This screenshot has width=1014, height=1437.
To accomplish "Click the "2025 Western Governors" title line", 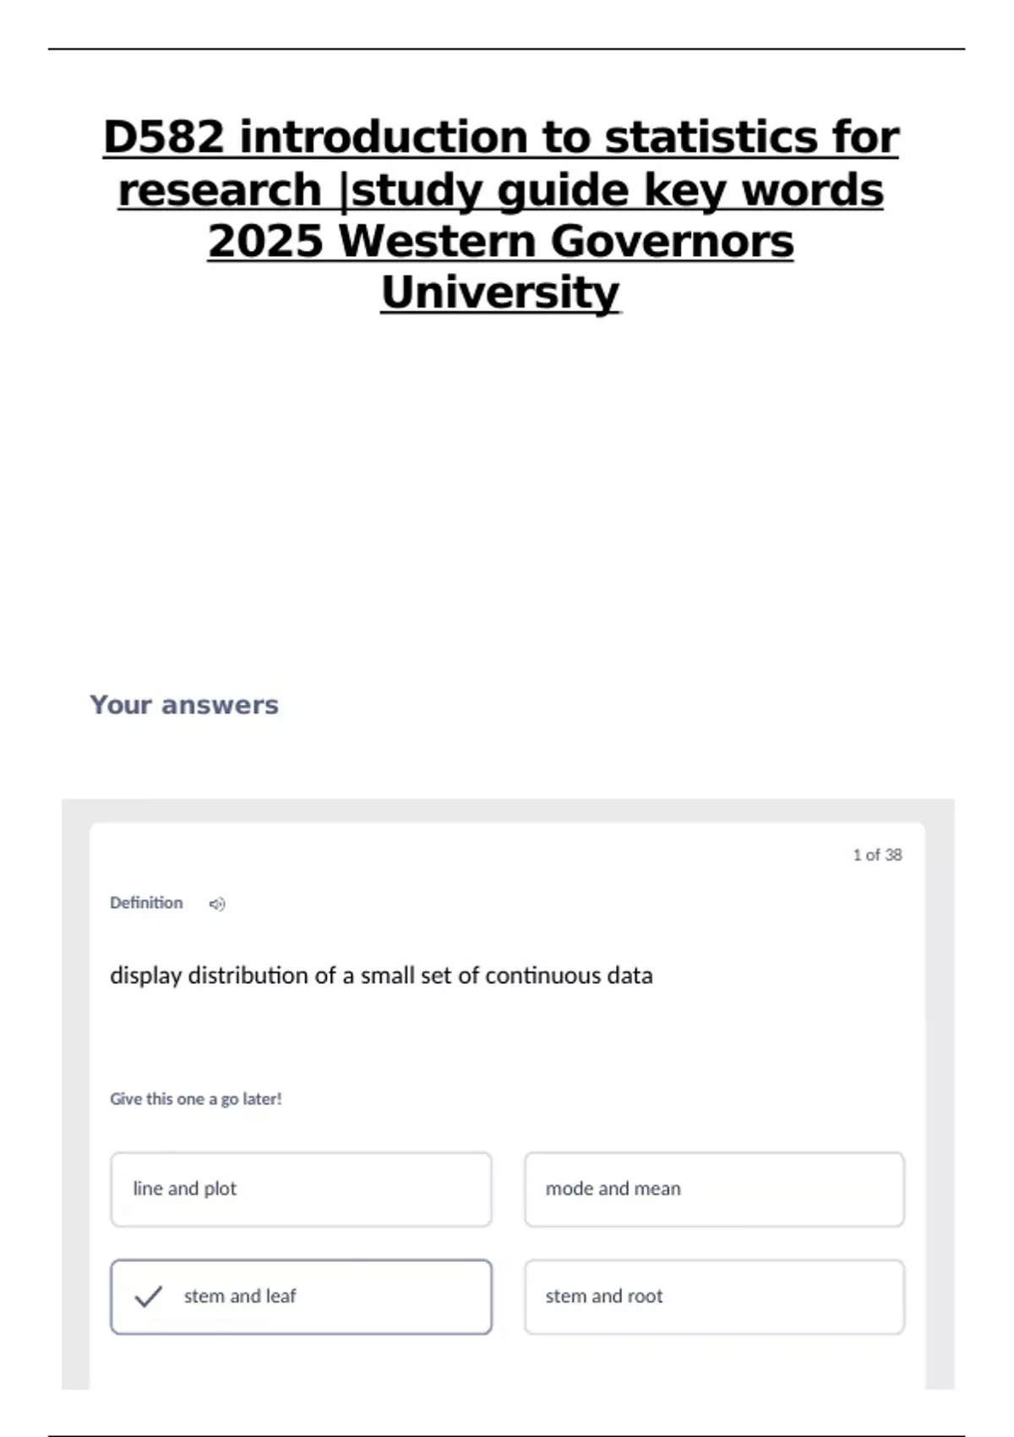I will pos(501,242).
